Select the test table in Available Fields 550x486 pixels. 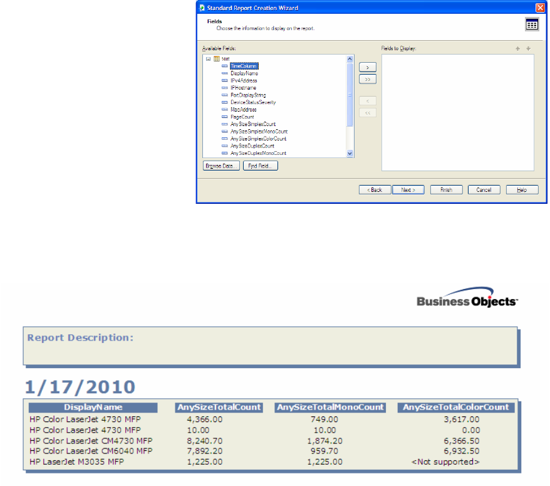(226, 59)
